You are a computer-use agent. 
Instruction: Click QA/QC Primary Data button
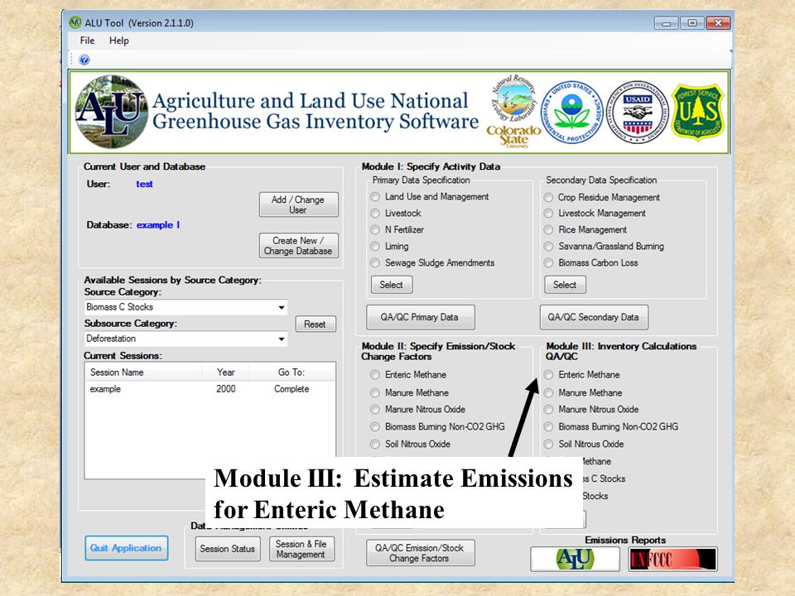click(421, 317)
